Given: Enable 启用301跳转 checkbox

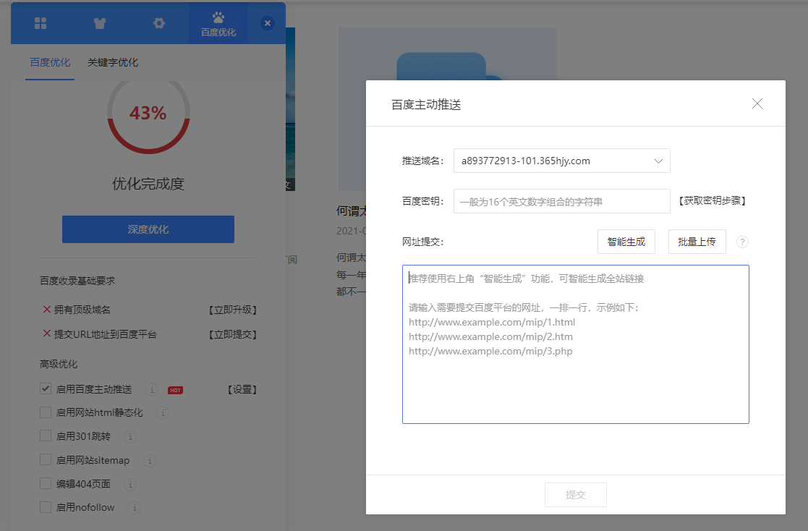Looking at the screenshot, I should [x=46, y=436].
